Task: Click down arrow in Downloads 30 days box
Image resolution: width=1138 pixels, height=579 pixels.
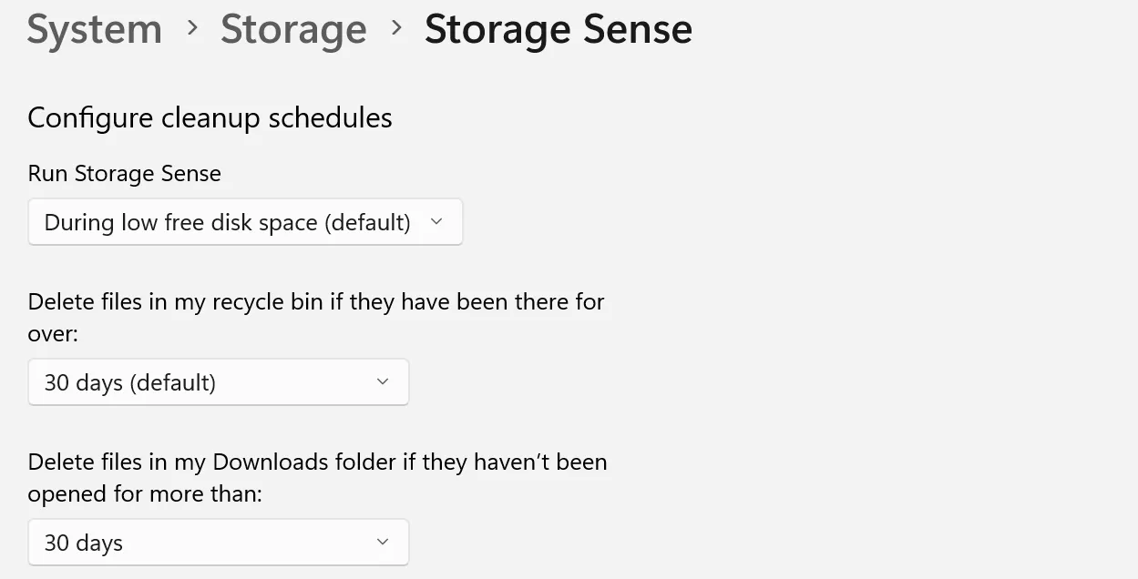Action: 383,543
